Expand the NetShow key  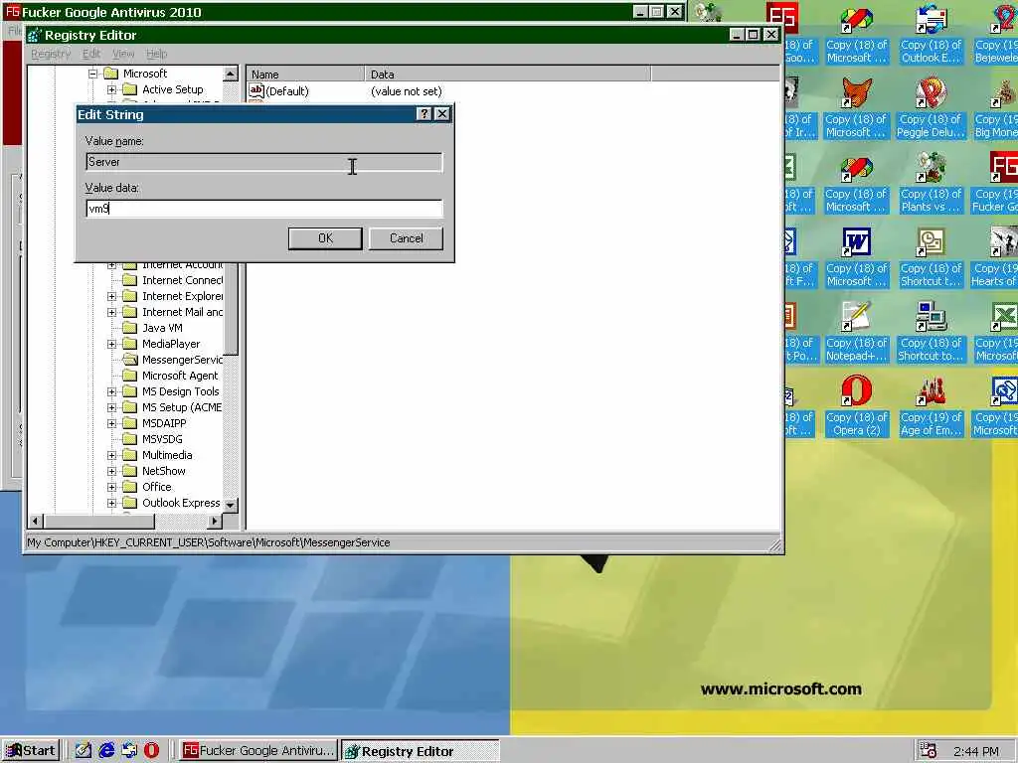pyautogui.click(x=111, y=471)
